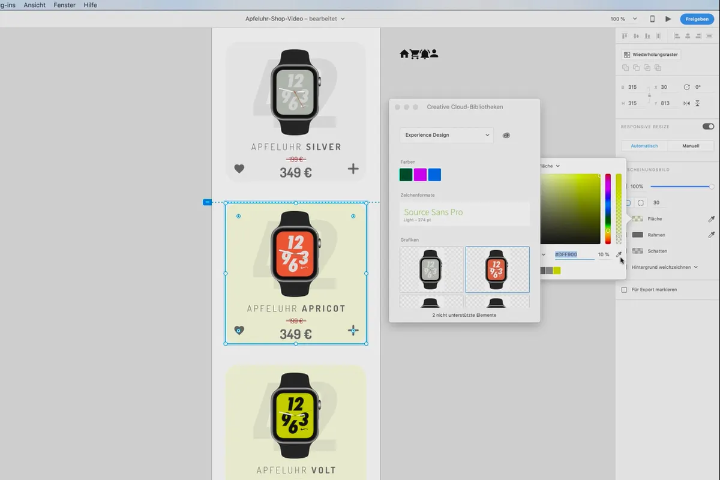
Task: Open the document title dropdown arrow
Action: click(343, 19)
